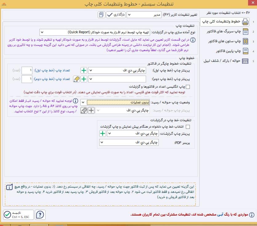Open the empty پرینتر چاپ (خط چاپ دوم) dropdown

[x=117, y=79]
